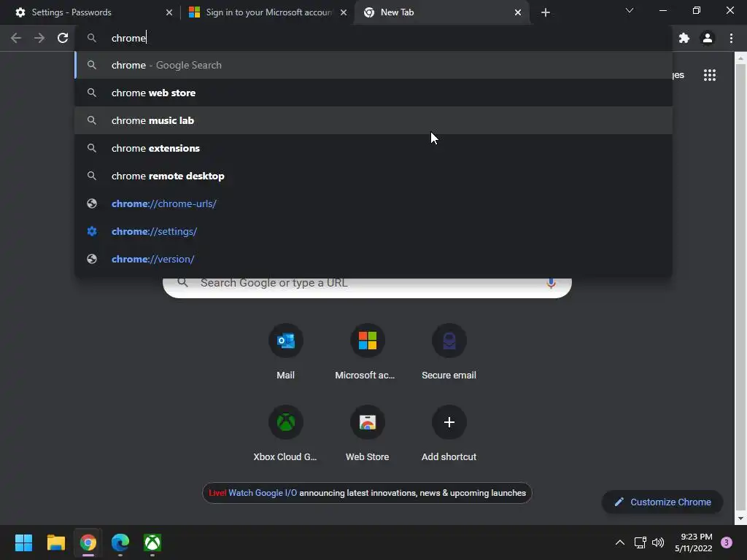Open the Web Store shortcut
Viewport: 747px width, 560px height.
click(x=368, y=433)
